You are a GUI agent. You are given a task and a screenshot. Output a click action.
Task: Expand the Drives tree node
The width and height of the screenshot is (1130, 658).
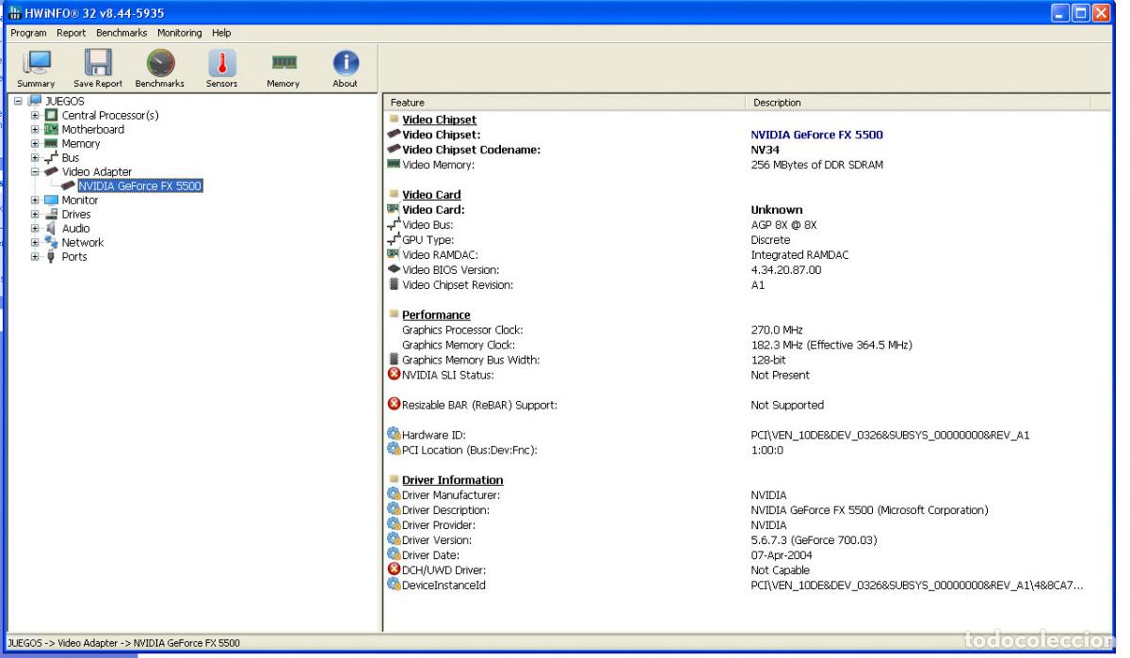pyautogui.click(x=35, y=214)
